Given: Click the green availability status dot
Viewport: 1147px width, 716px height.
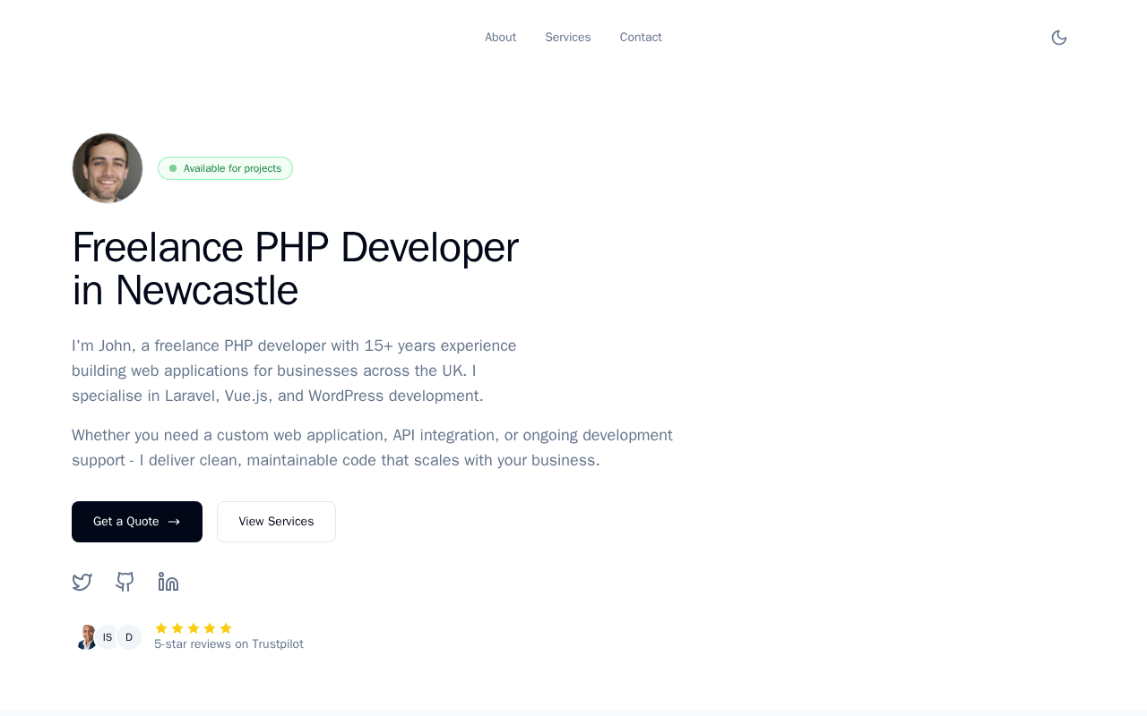Looking at the screenshot, I should pyautogui.click(x=173, y=168).
